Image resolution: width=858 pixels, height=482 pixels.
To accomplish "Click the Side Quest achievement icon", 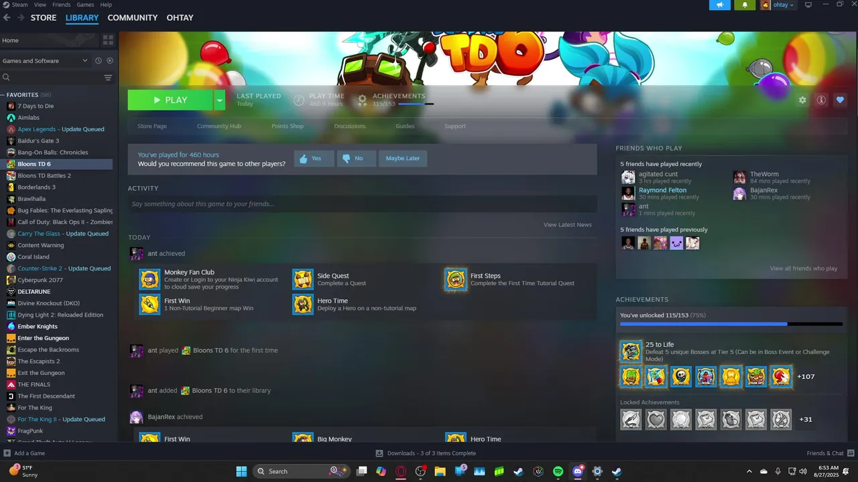I will pyautogui.click(x=303, y=279).
